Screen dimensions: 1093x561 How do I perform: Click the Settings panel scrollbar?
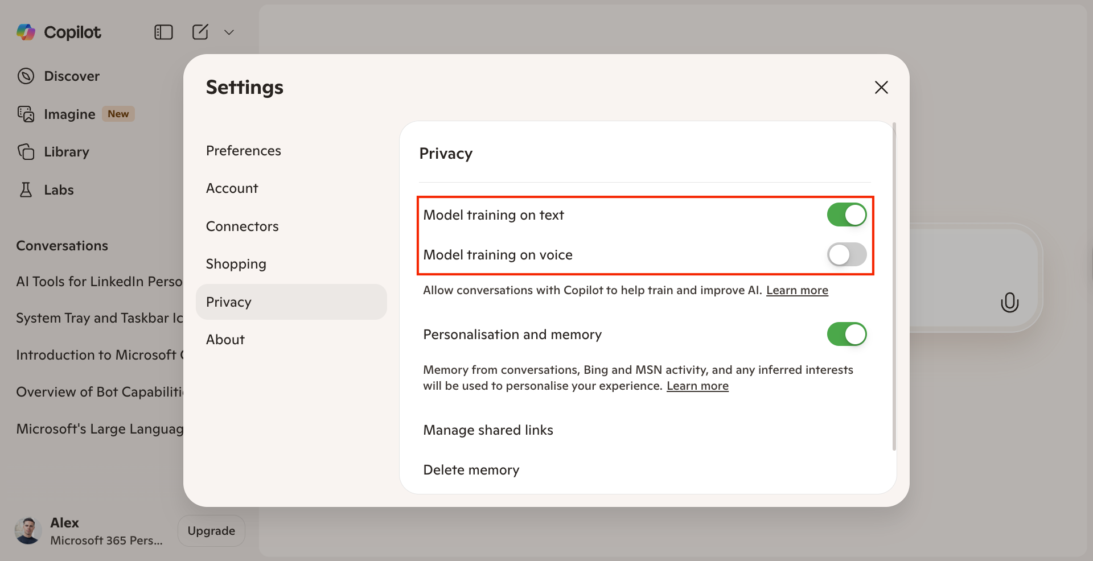pos(894,286)
